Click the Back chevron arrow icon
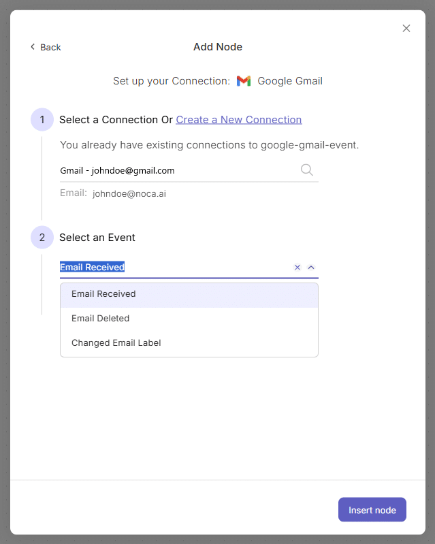This screenshot has width=435, height=544. click(x=33, y=47)
